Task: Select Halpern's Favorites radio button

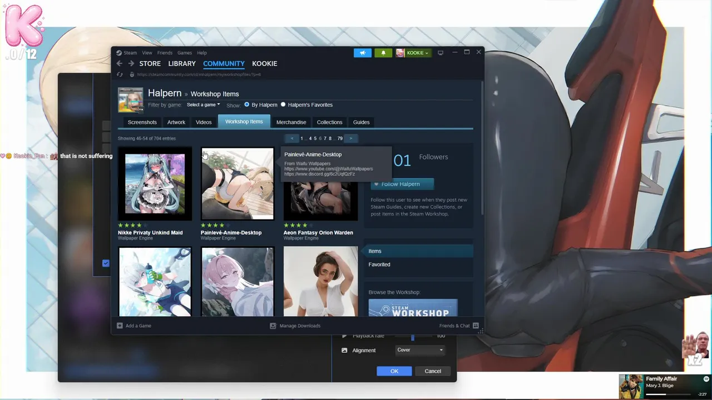Action: click(283, 104)
